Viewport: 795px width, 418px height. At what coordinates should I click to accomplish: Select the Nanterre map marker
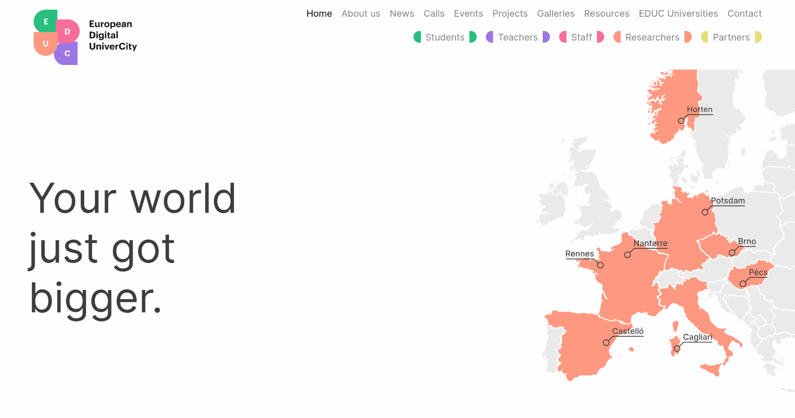[627, 255]
